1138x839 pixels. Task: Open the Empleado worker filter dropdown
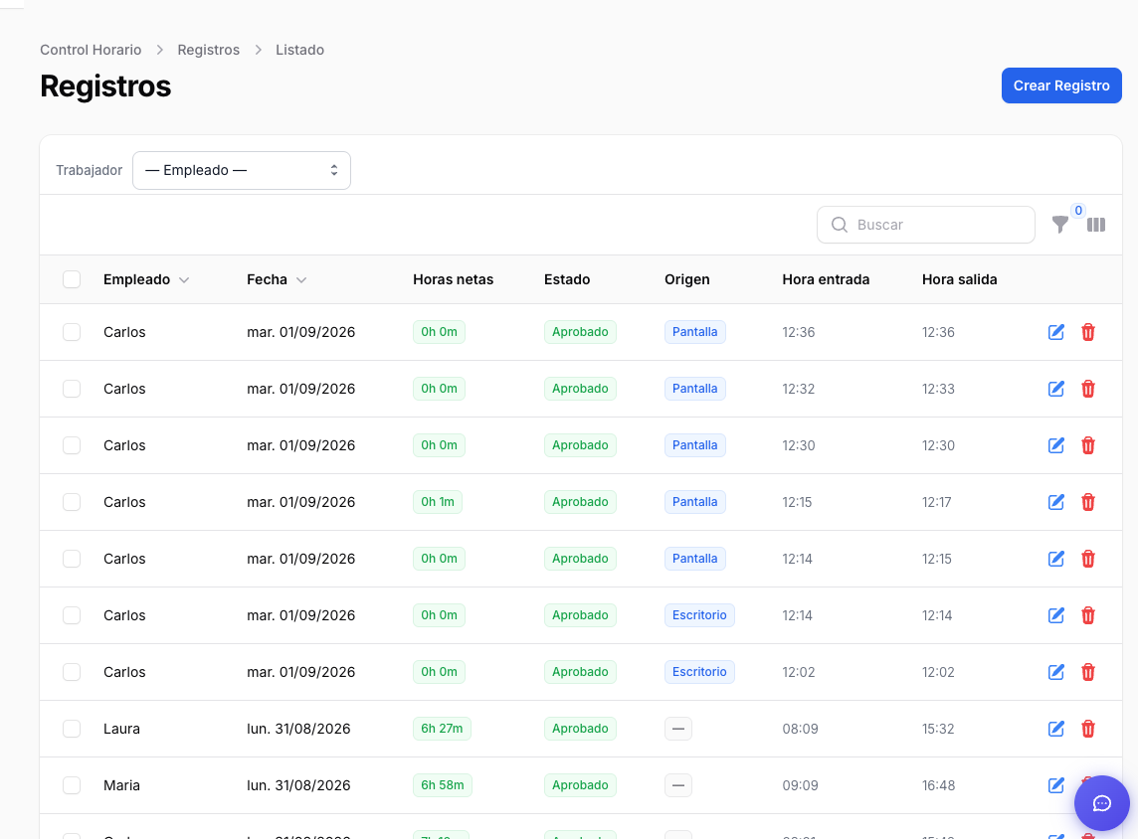[242, 170]
